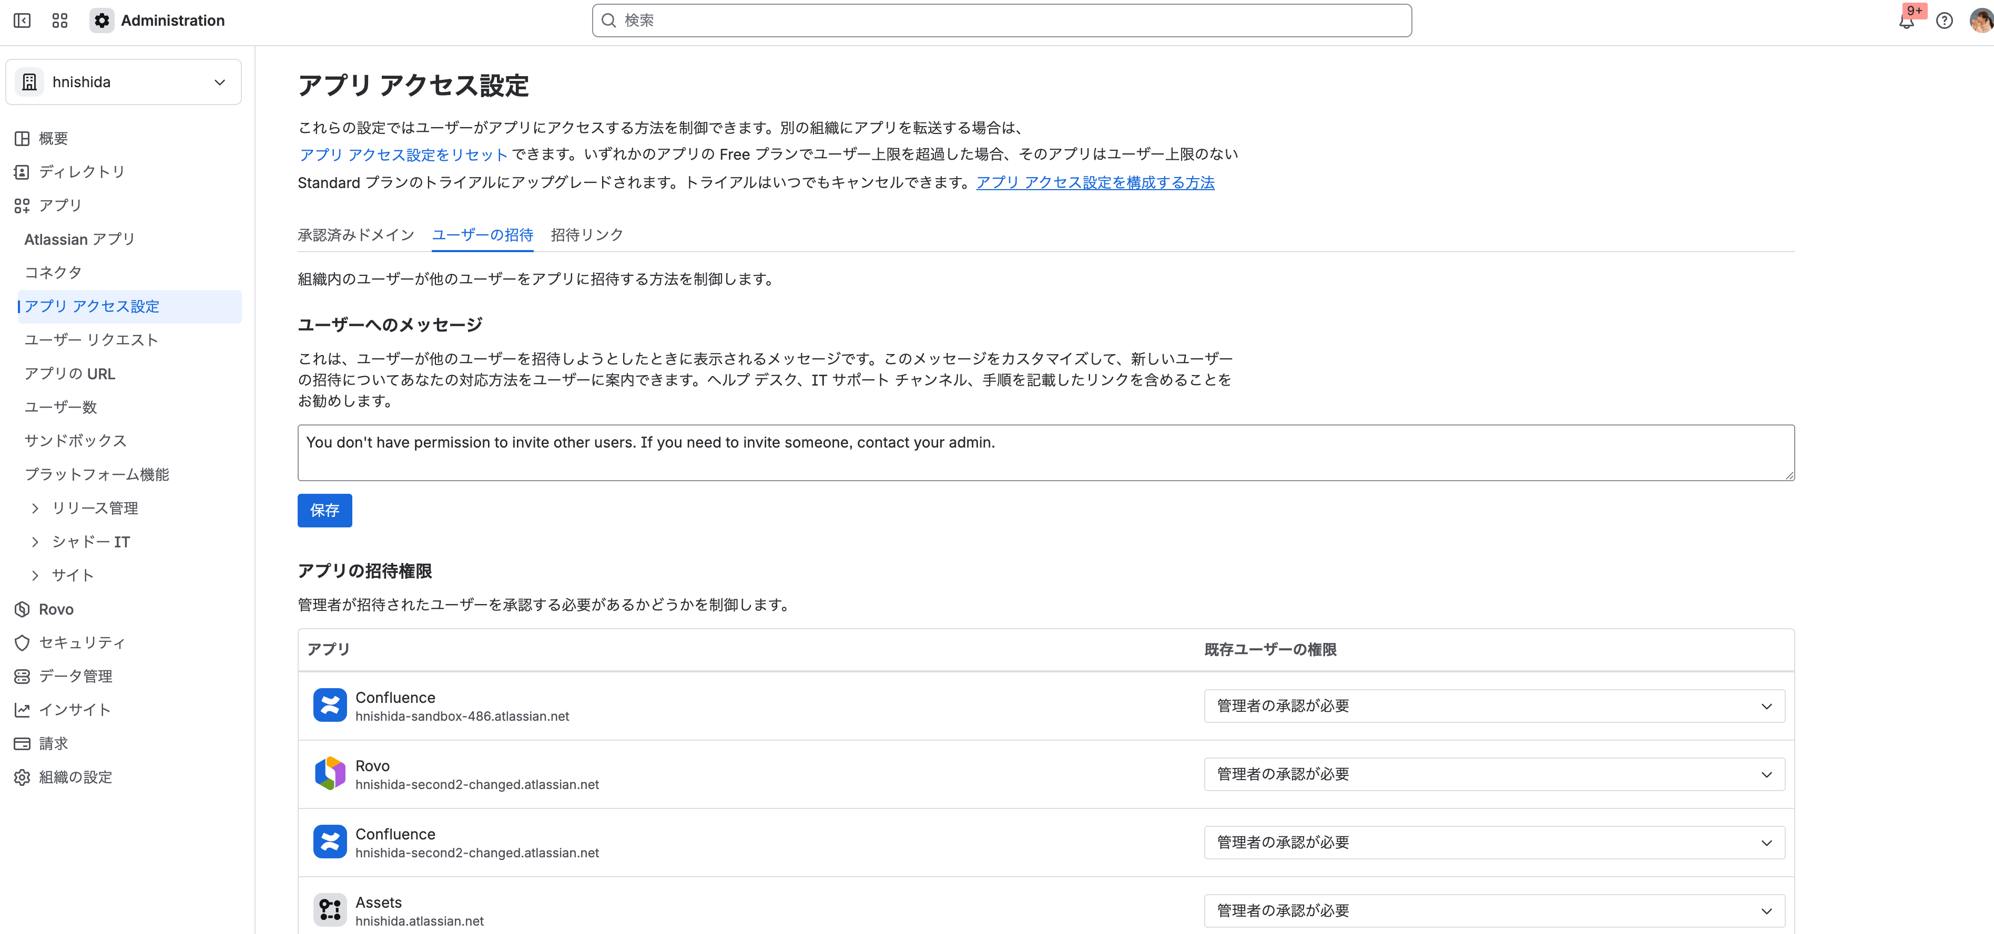1994x934 pixels.
Task: Open アプリ アクセス設定を構成する方法 link
Action: 1095,182
